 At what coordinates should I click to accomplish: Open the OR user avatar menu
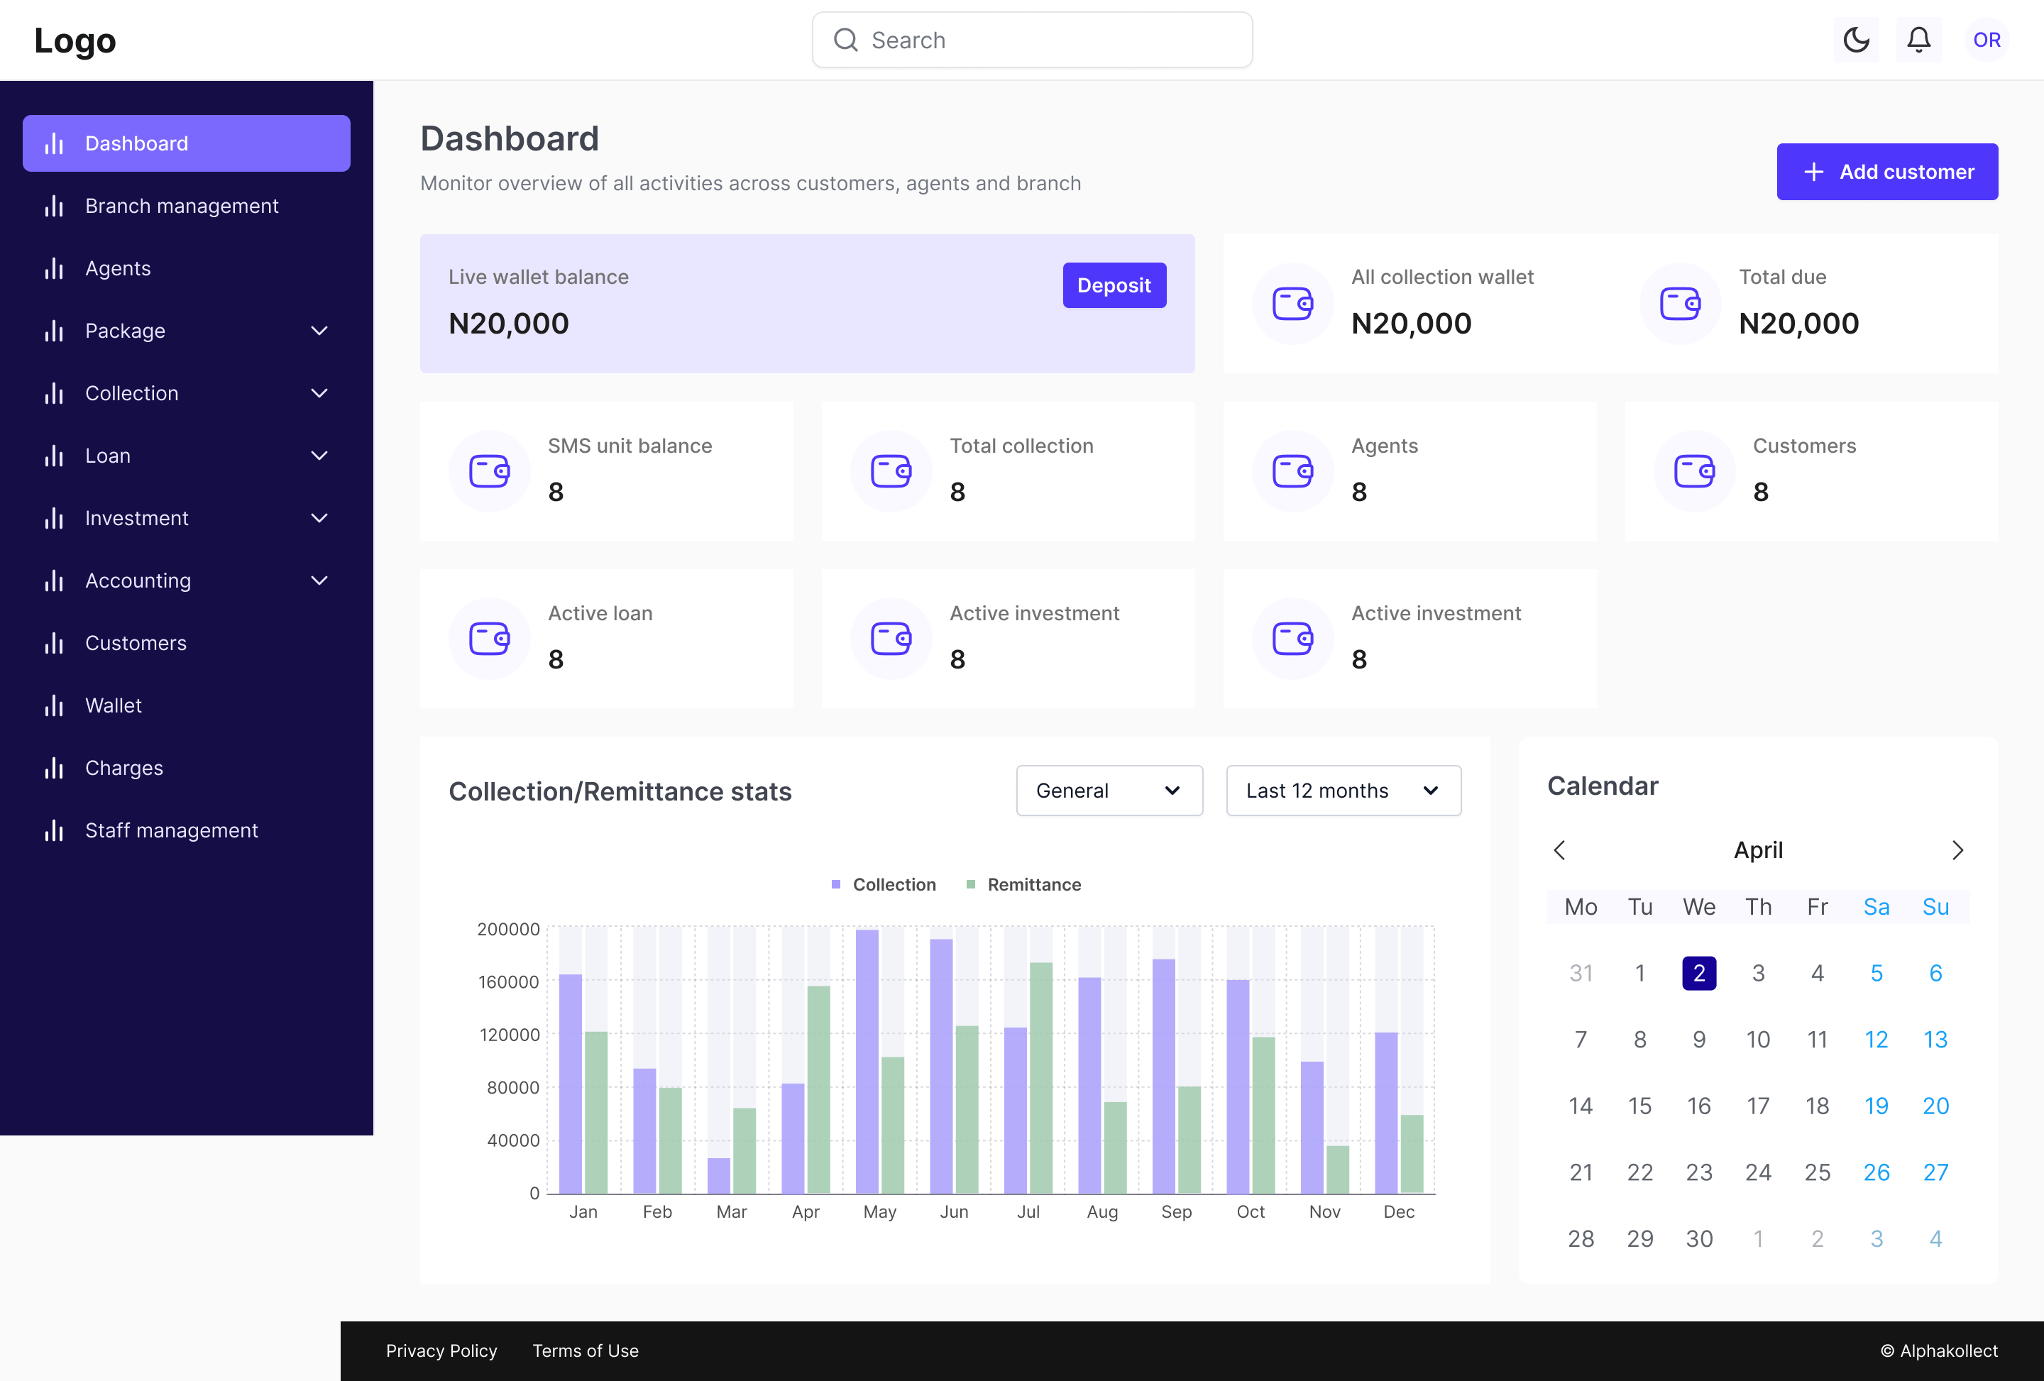[x=1986, y=40]
